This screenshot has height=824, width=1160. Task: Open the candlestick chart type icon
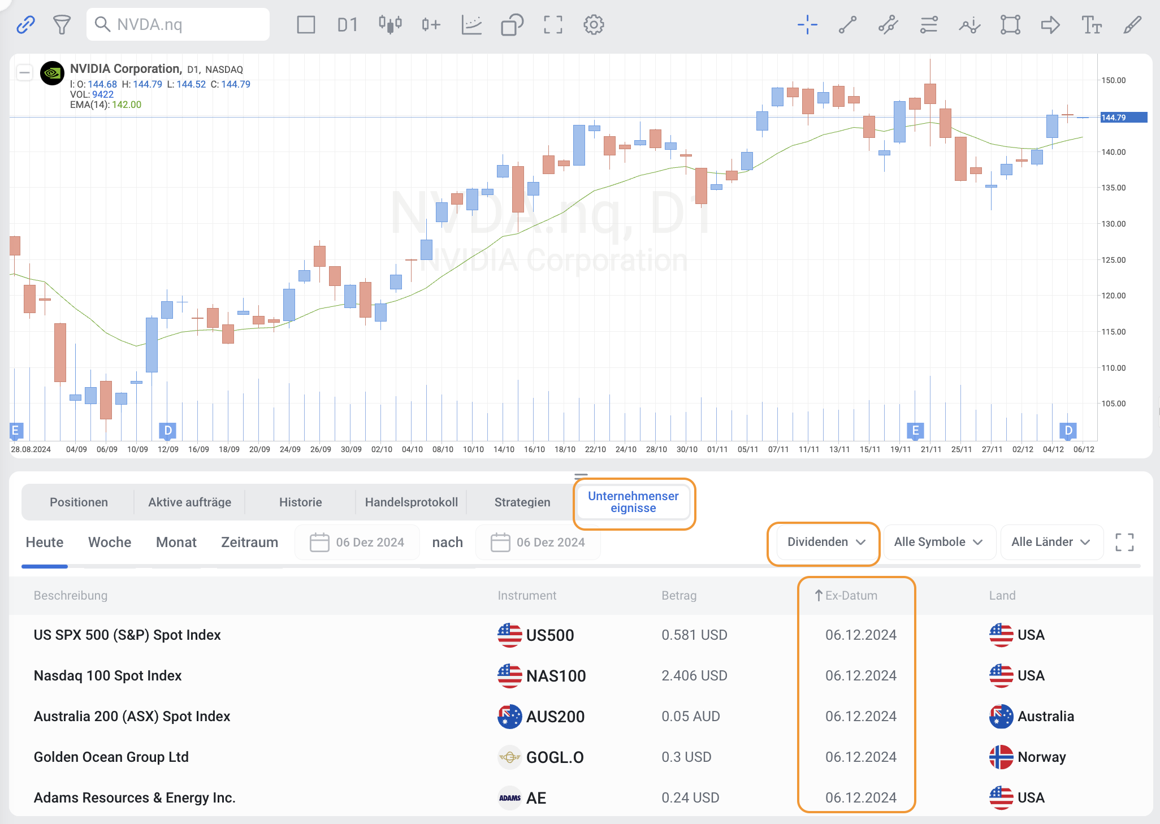pos(390,24)
